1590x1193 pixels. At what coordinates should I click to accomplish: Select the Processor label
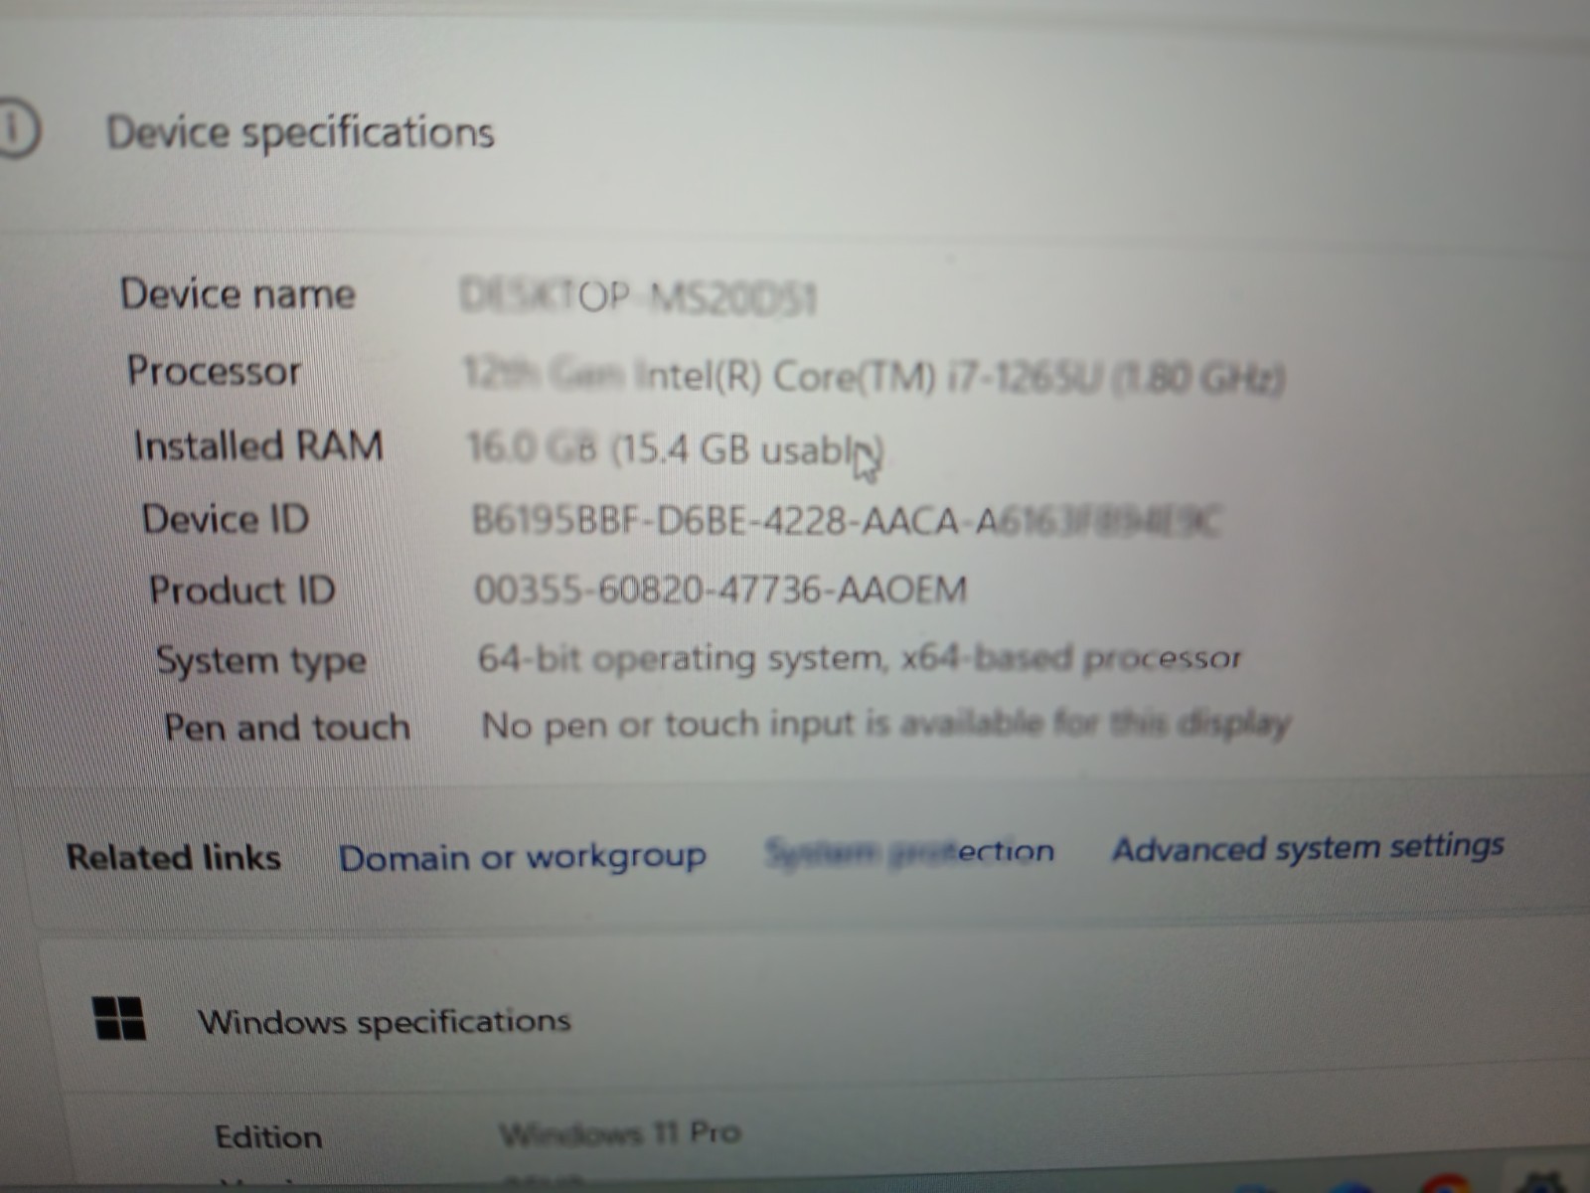pyautogui.click(x=214, y=370)
